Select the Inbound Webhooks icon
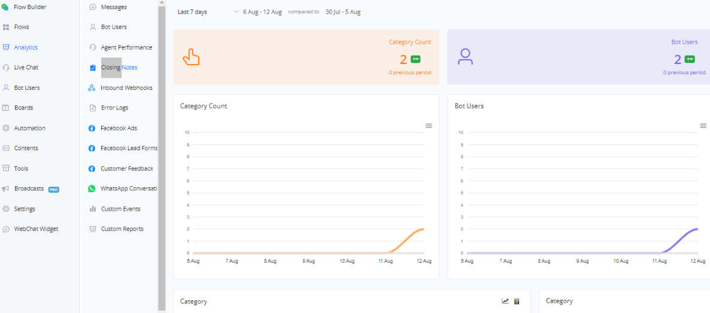 tap(92, 88)
